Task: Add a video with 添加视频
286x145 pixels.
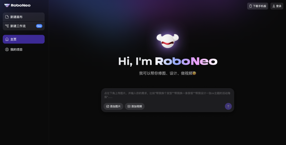Action: 135,106
